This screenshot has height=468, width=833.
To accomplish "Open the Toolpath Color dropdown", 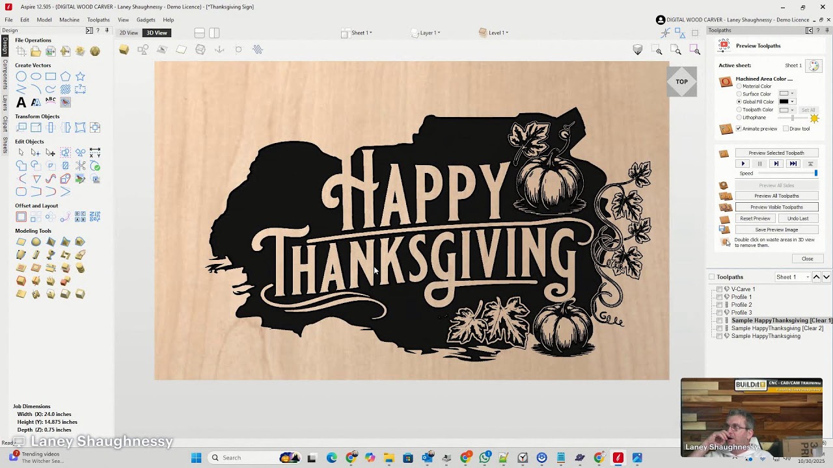I will 787,110.
